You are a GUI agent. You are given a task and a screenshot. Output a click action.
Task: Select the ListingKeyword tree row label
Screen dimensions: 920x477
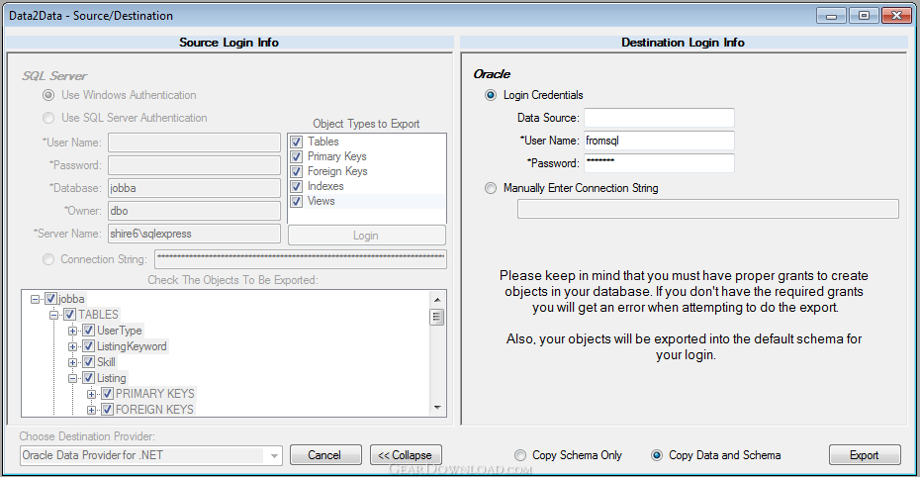pos(132,346)
